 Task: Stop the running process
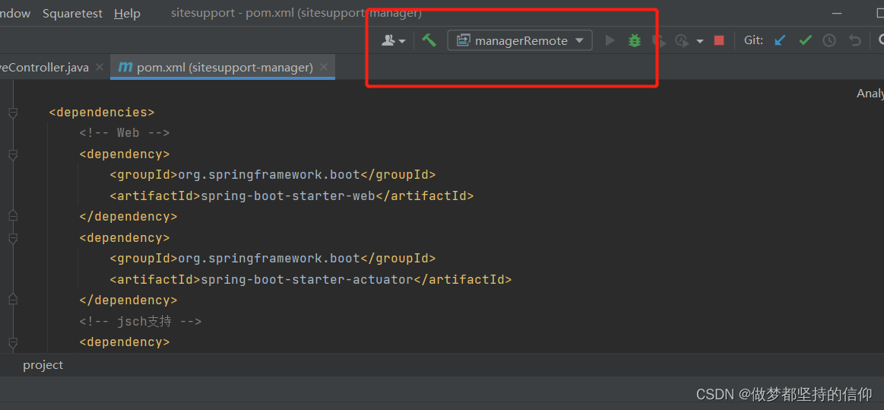coord(719,40)
